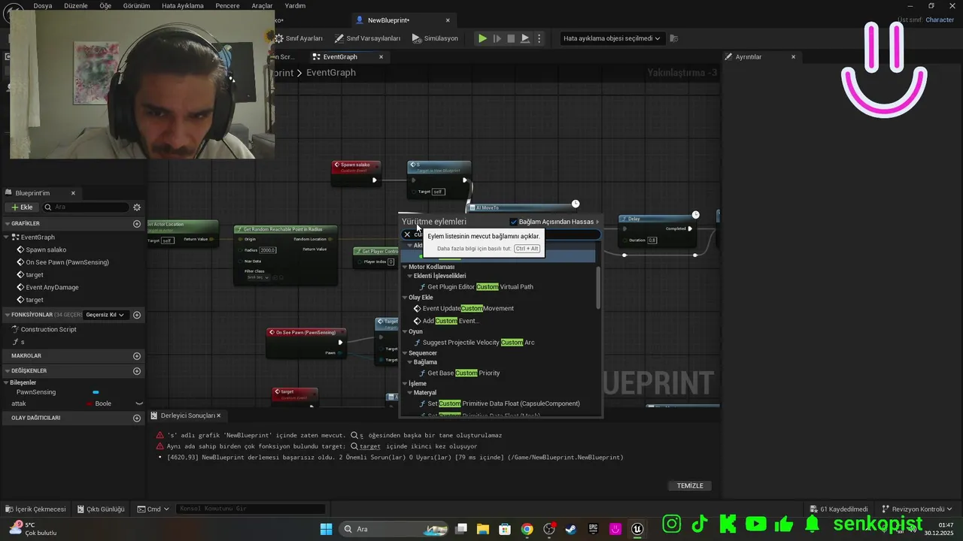
Task: Click the s link in compiler results
Action: point(361,435)
